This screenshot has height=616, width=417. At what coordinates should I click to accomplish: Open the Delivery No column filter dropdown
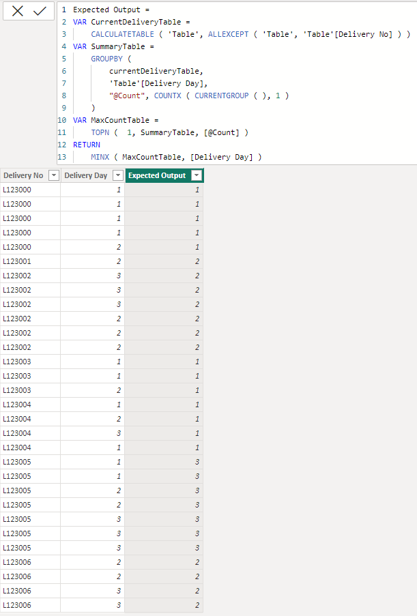tap(54, 175)
